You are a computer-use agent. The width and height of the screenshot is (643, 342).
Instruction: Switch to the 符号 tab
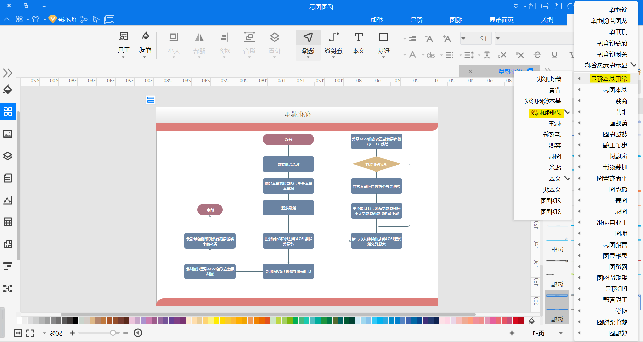pyautogui.click(x=417, y=20)
